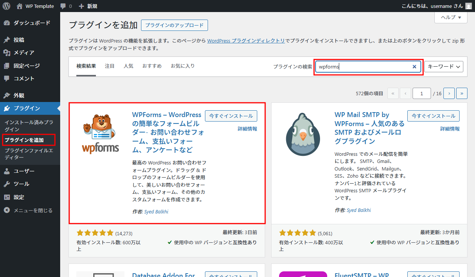Screen dimensions: 475x277
Task: Open Syed Balkhi author link under WPForms
Action: [156, 212]
